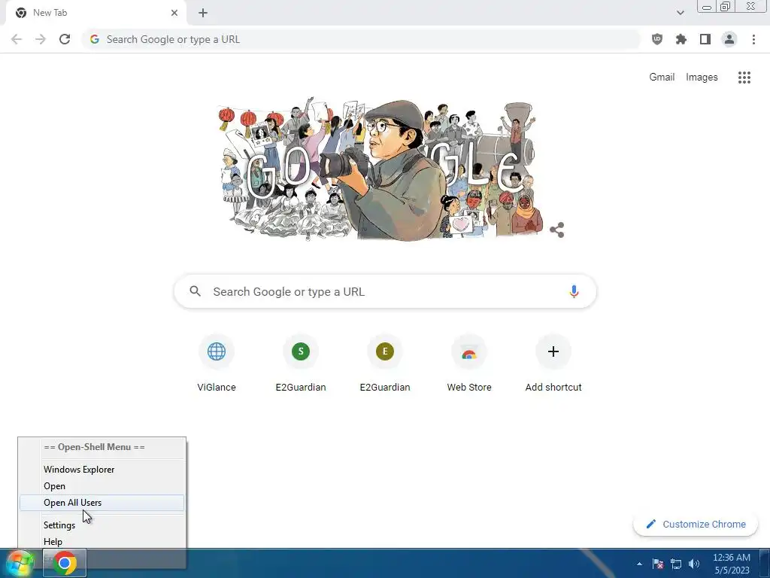
Task: Go back with the back arrow
Action: coord(17,39)
